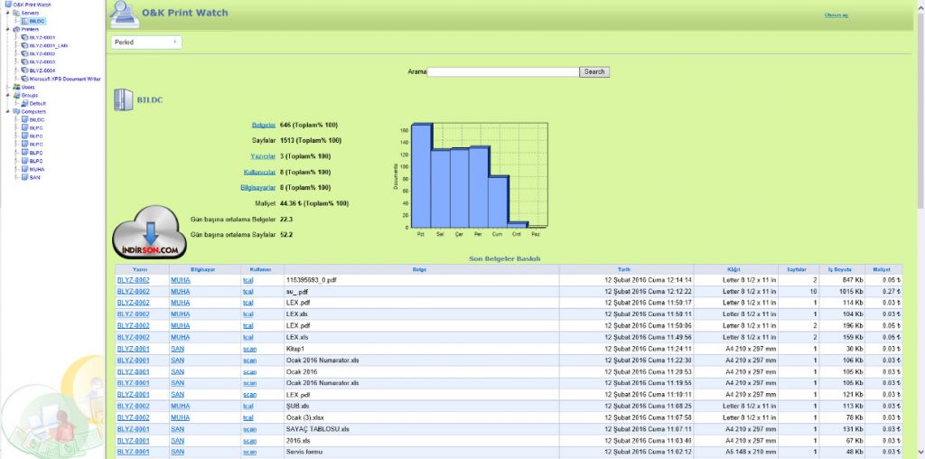The width and height of the screenshot is (925, 459).
Task: Click the Printers node icon in tree
Action: point(16,29)
